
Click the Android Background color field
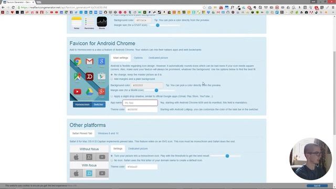tap(147, 85)
